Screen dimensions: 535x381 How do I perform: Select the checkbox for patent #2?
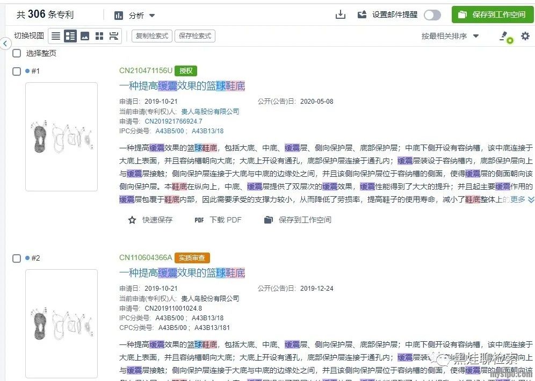pyautogui.click(x=17, y=258)
